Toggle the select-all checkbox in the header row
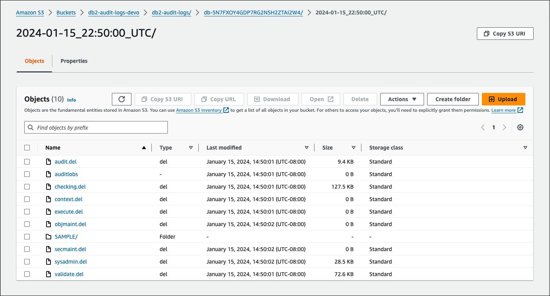Image resolution: width=550 pixels, height=296 pixels. 27,147
